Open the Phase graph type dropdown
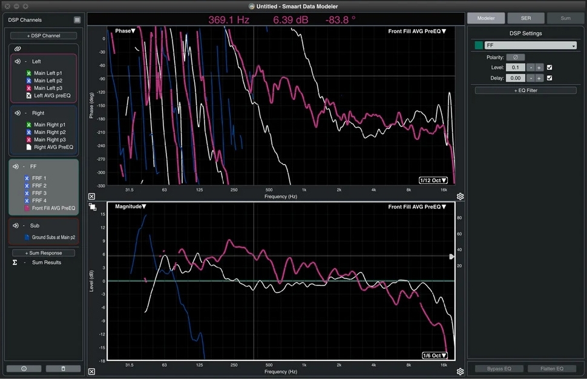This screenshot has height=379, width=587. (125, 31)
